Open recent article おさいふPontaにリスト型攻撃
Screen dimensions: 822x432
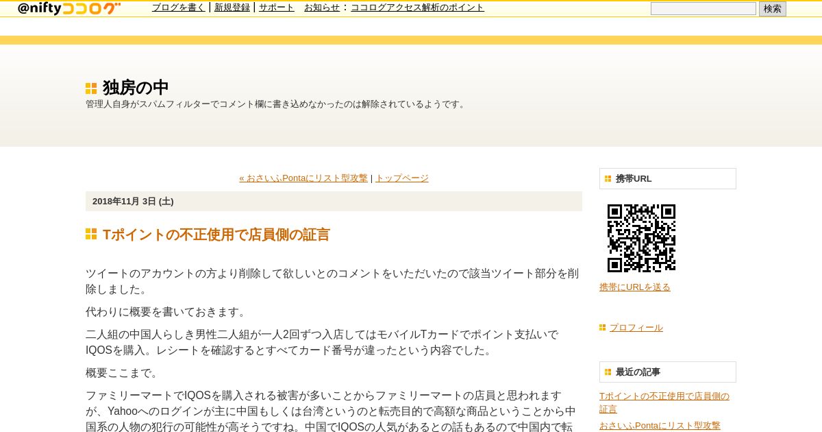660,426
